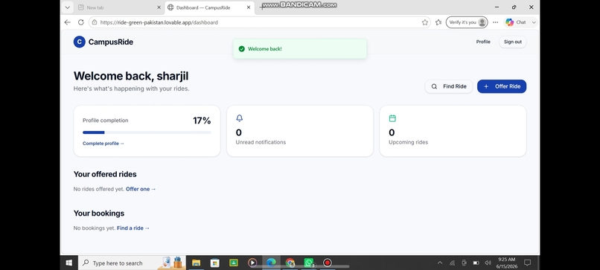Open the browser favorites list icon
Screen dimensions: 600x270
[x=438, y=22]
